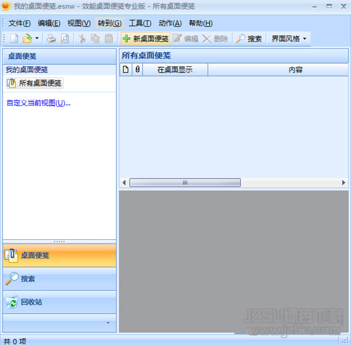Viewport: 351px width, 346px height.
Task: Select 所有桌面便笺 in the left tree
Action: 35,83
